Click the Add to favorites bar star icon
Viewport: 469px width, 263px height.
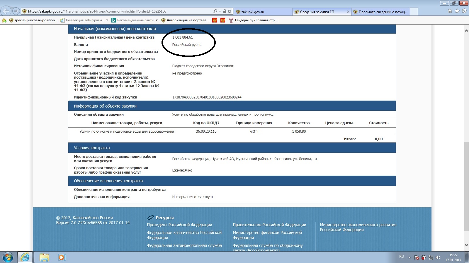click(4, 20)
